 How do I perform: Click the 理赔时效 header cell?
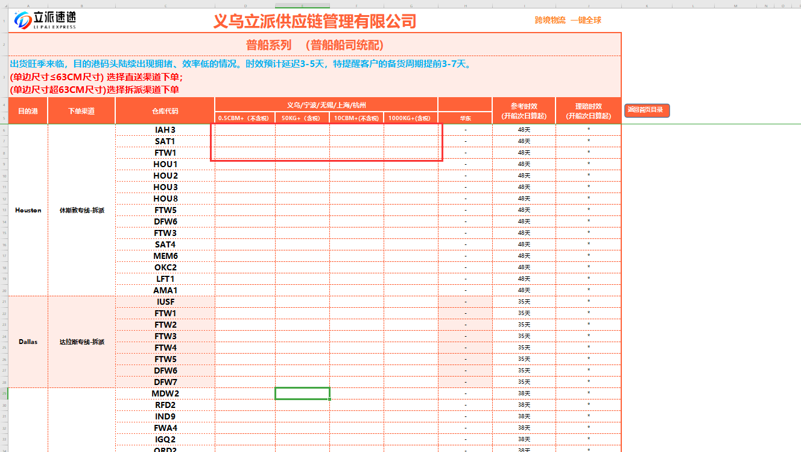[x=588, y=111]
